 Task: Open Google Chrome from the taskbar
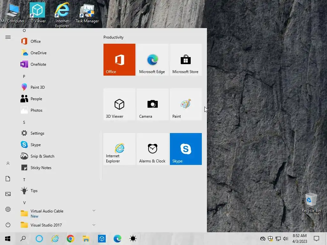[71, 239]
